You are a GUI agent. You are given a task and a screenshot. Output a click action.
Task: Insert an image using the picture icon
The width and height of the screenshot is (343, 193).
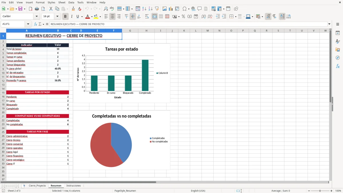coord(165,9)
